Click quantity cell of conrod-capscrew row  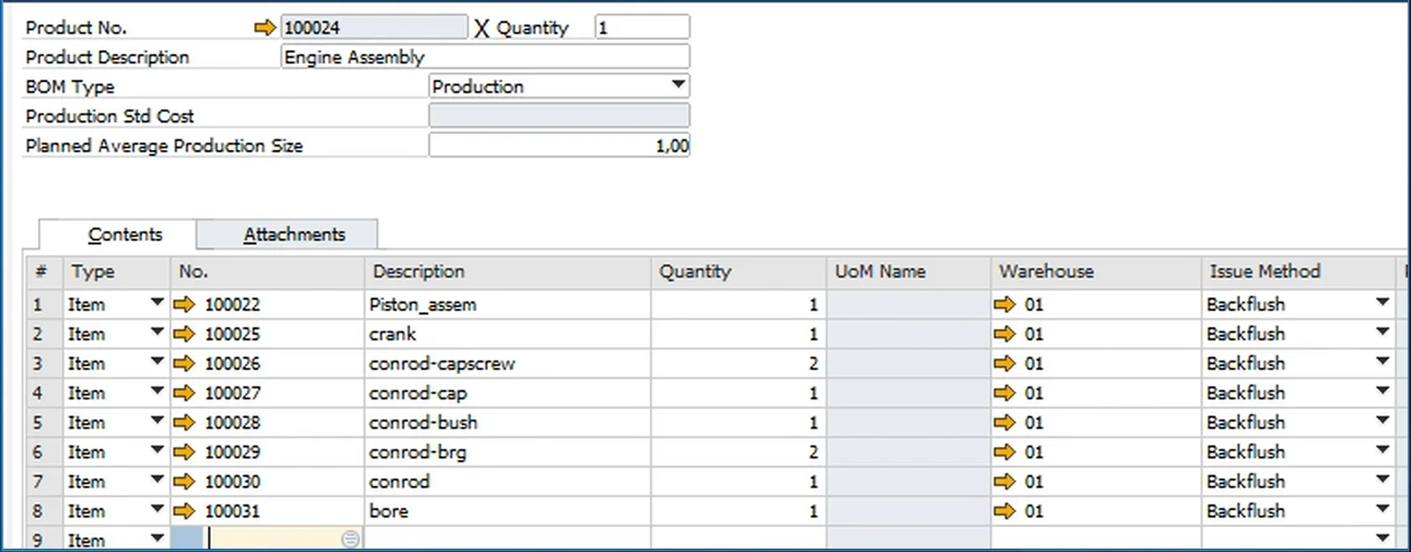click(738, 363)
